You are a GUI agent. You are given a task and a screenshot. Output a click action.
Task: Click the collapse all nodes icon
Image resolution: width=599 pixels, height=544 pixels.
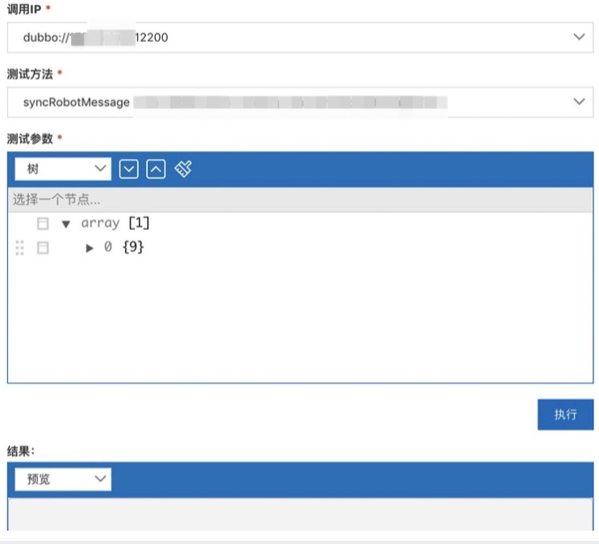[156, 169]
